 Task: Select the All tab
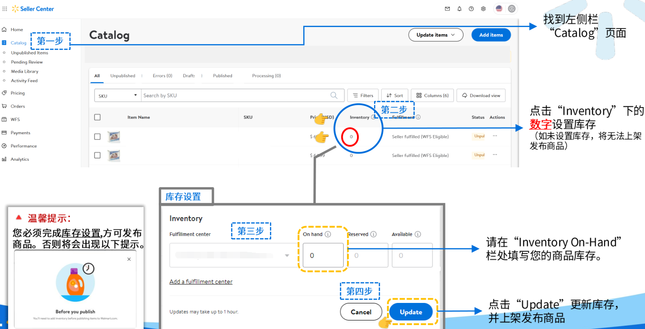click(x=97, y=76)
